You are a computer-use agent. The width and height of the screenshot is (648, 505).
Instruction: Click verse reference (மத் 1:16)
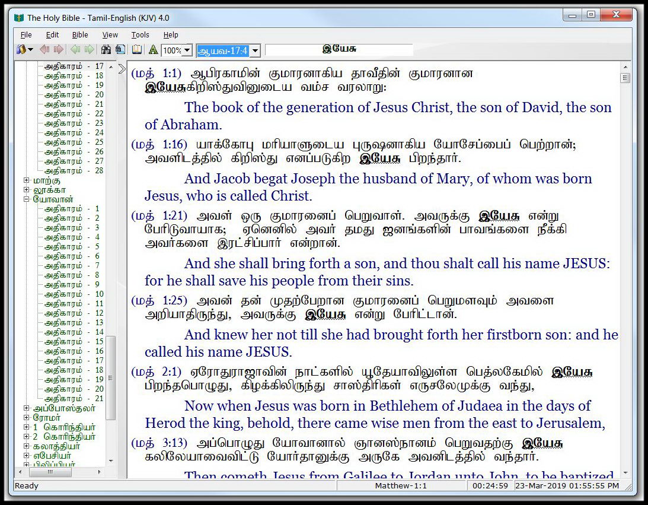[x=159, y=145]
